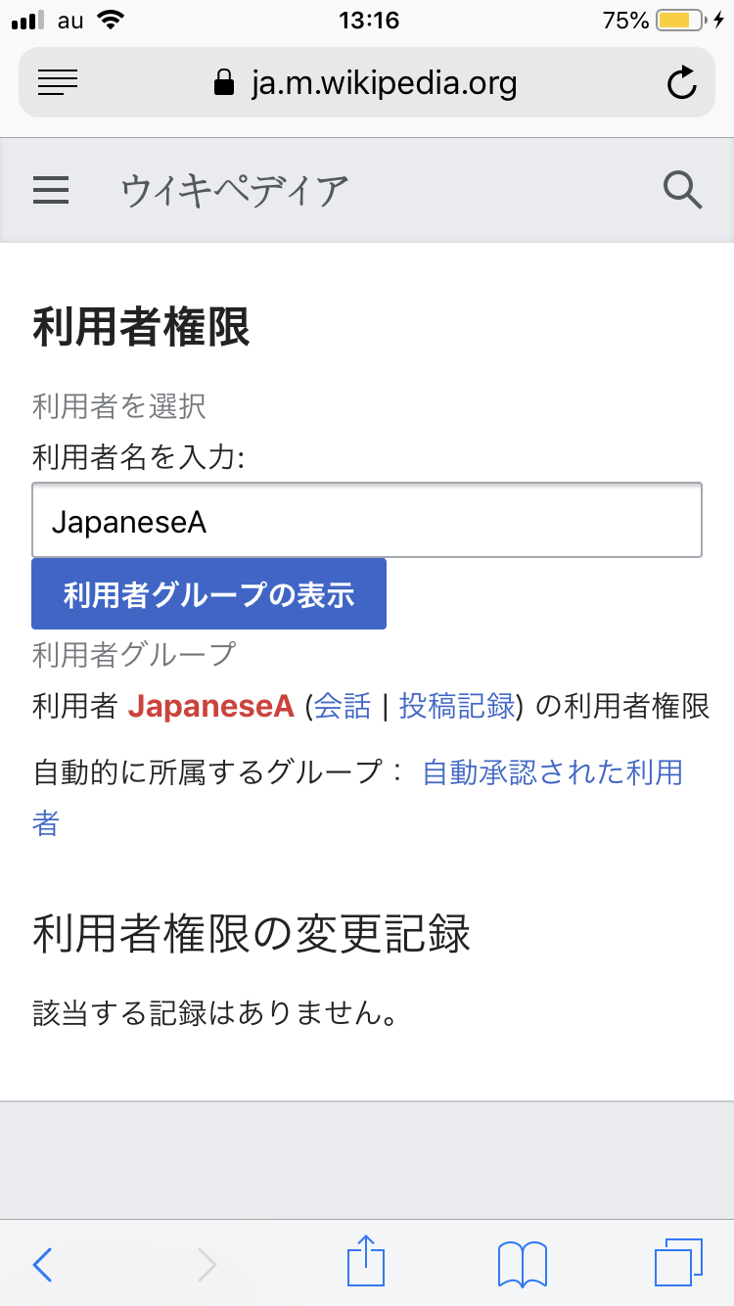Viewport: 734px width, 1306px height.
Task: Tap the lock icon in address bar
Action: [x=224, y=83]
